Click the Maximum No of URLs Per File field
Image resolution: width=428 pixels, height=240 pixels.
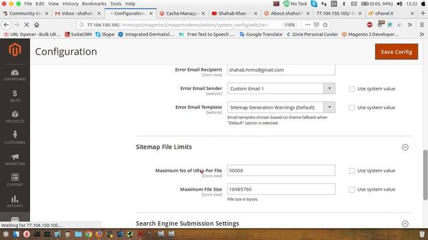(281, 171)
